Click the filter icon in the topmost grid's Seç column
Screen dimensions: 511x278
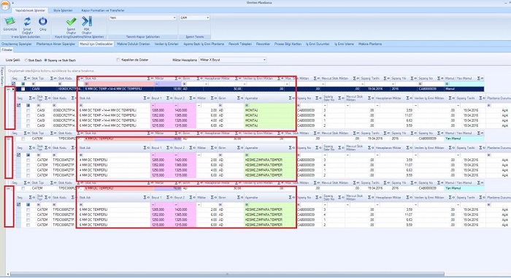13,84
